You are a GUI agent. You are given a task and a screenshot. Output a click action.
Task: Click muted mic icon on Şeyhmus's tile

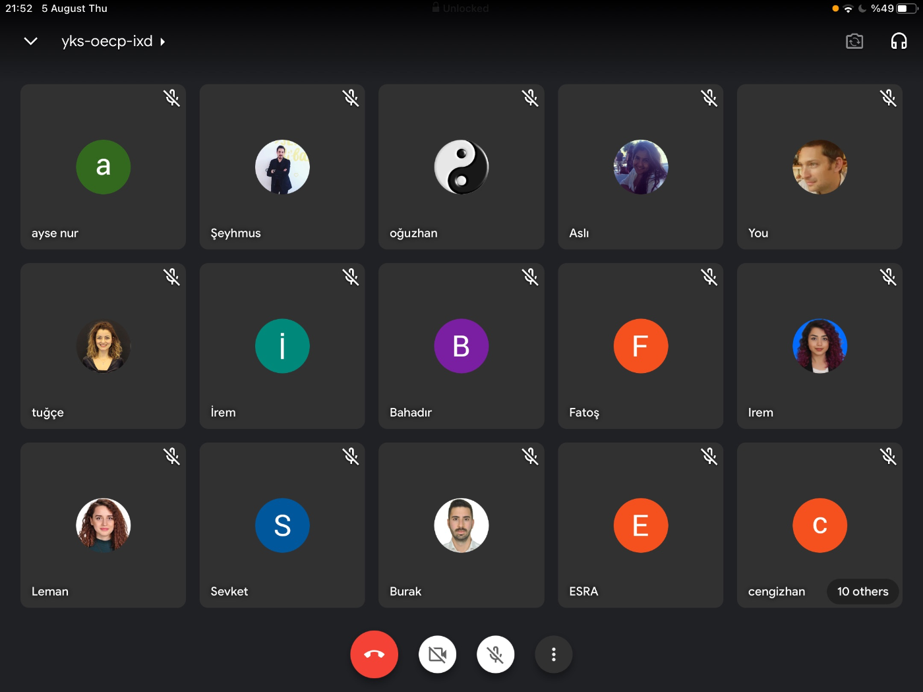pos(351,98)
